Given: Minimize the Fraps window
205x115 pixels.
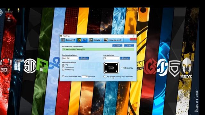Looking at the screenshot, I should (122, 36).
